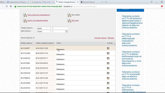
Task: Click the heart bookmark icon in address bar
Action: 162,6
